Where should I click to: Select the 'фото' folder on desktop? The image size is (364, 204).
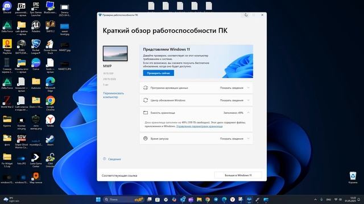pos(7,140)
